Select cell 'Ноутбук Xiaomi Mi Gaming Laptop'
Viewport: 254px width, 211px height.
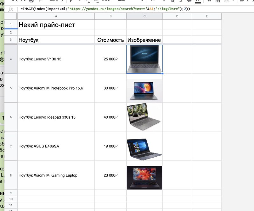pyautogui.click(x=56, y=175)
